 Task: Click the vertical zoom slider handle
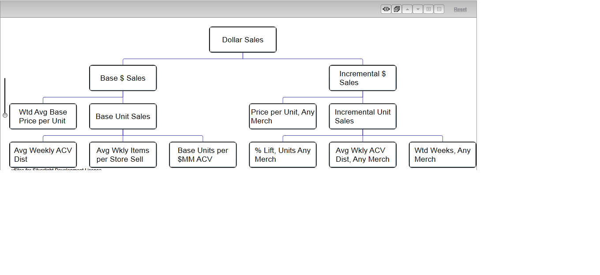[x=5, y=115]
